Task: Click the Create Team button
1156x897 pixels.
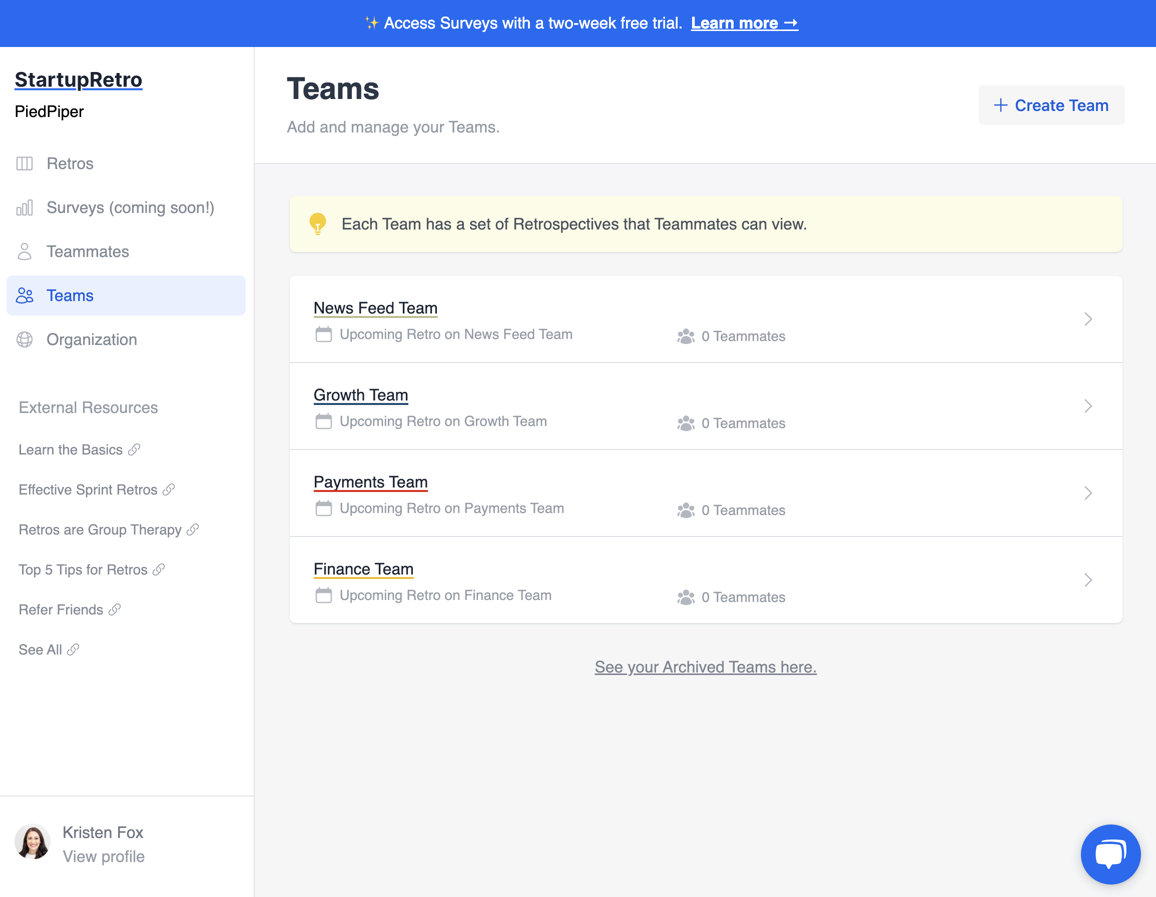Action: pyautogui.click(x=1051, y=105)
